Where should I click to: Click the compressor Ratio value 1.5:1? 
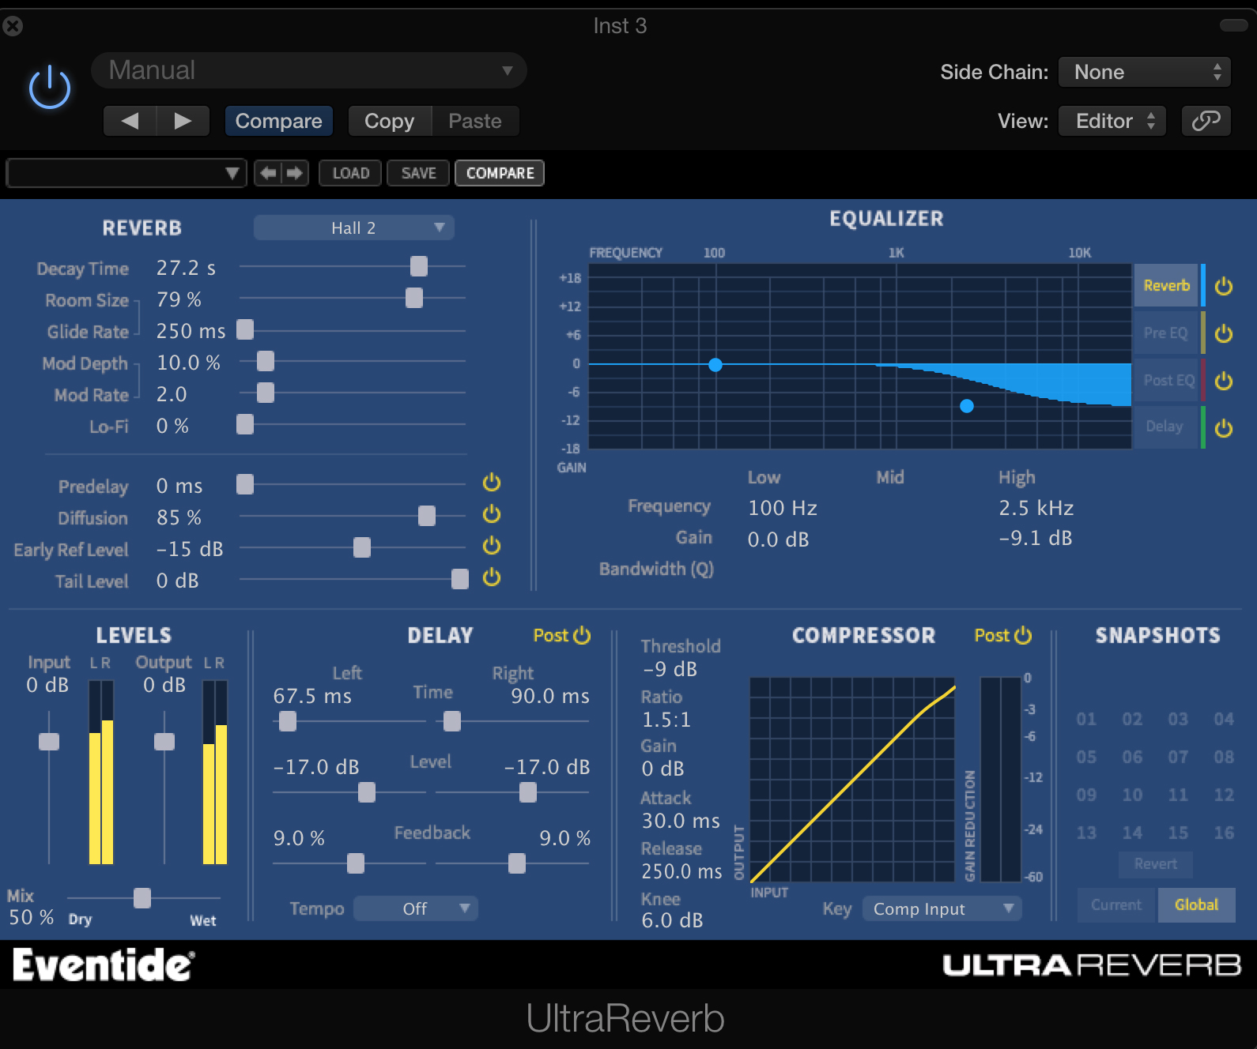point(666,720)
